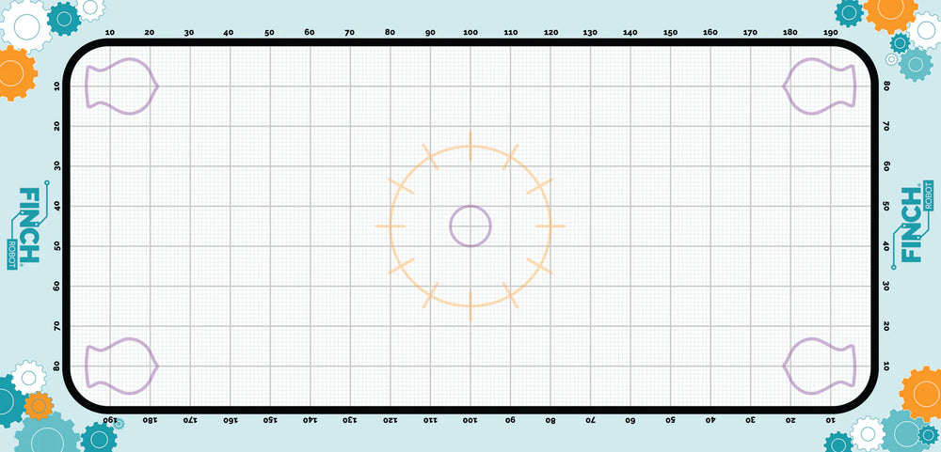The image size is (941, 452).
Task: Click the 80 label on the right ruler
Action: (885, 86)
